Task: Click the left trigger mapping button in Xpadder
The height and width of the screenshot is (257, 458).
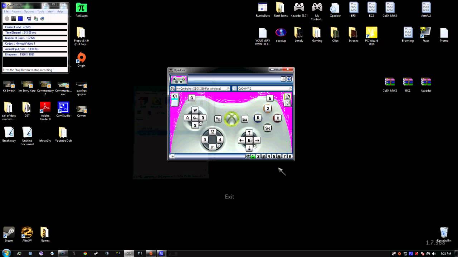Action: point(175,96)
